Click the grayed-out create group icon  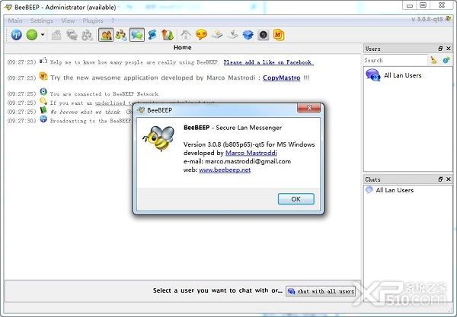(87, 35)
